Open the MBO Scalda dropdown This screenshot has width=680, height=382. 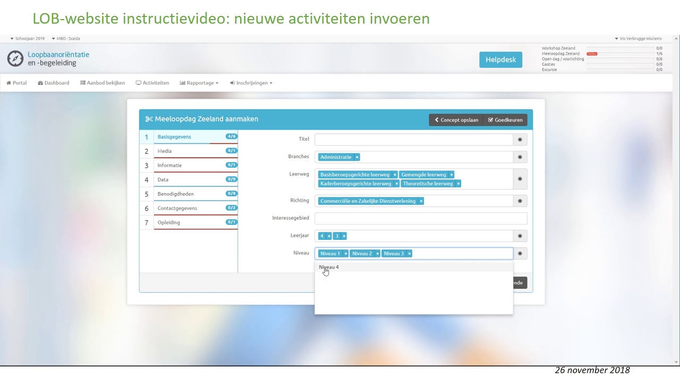pyautogui.click(x=66, y=39)
